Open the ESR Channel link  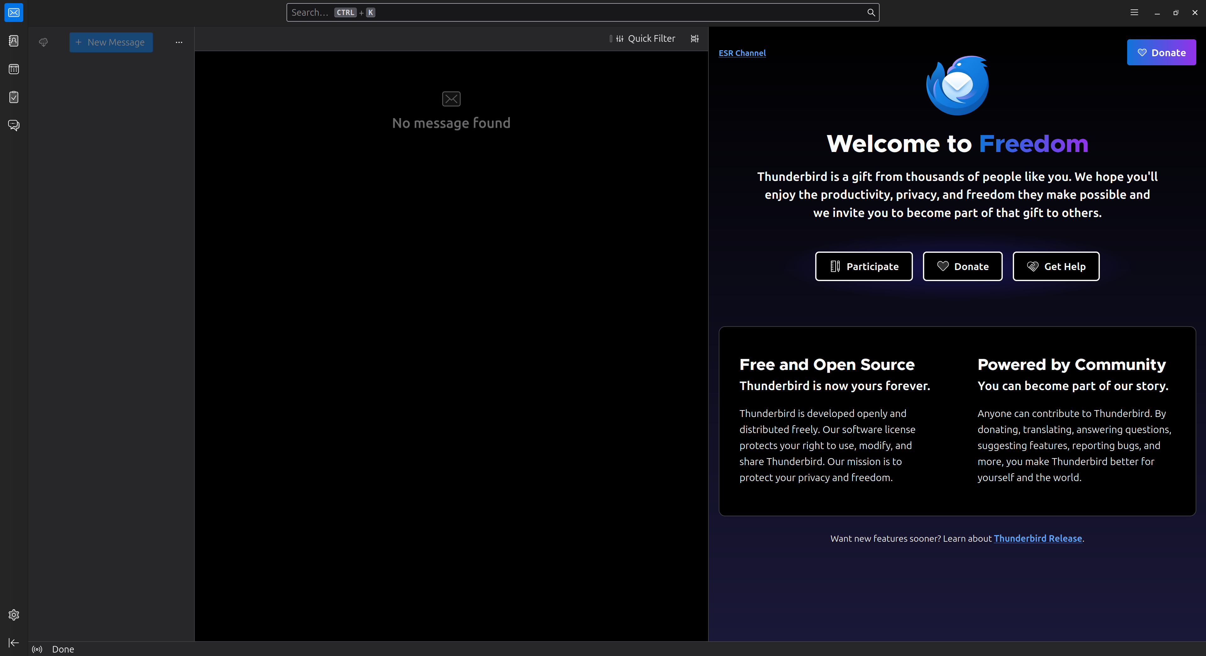tap(742, 53)
